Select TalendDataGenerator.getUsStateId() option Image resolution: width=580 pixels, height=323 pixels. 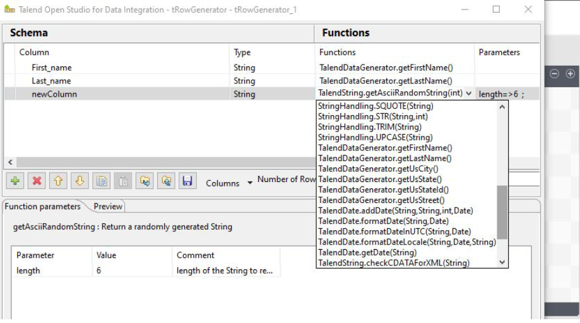pos(383,190)
